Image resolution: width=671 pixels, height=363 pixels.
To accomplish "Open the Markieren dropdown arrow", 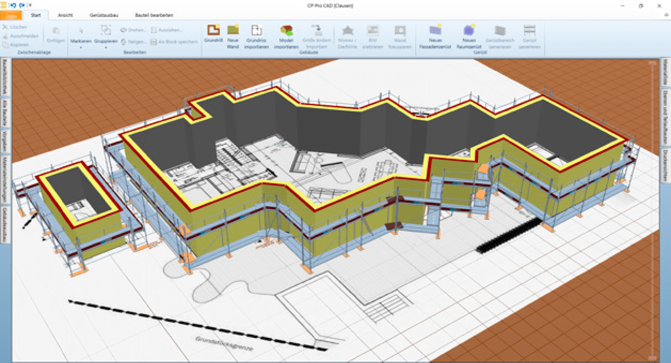I will pos(81,47).
